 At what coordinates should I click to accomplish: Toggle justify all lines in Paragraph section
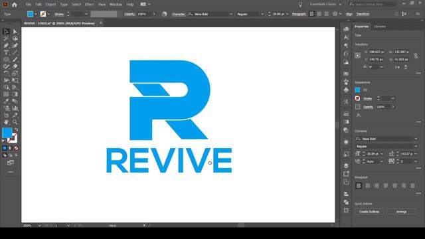pos(412,186)
